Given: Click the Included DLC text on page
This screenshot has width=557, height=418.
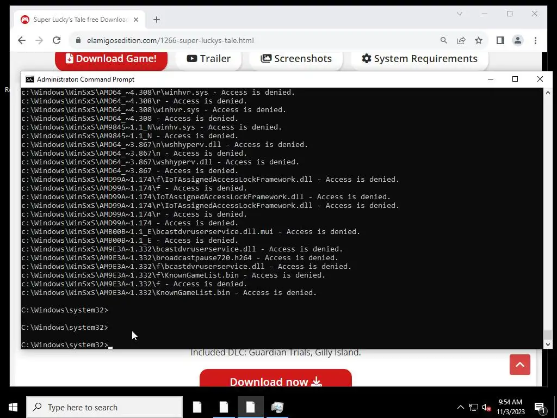Looking at the screenshot, I should coord(276,352).
